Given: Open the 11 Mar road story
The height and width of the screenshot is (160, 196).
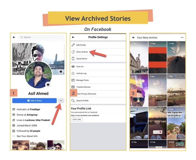Looking at the screenshot, I should coord(176,57).
